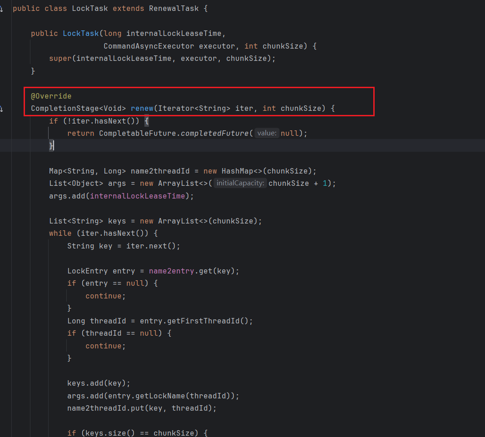
Task: Click the keys.add(key) statement
Action: (99, 383)
